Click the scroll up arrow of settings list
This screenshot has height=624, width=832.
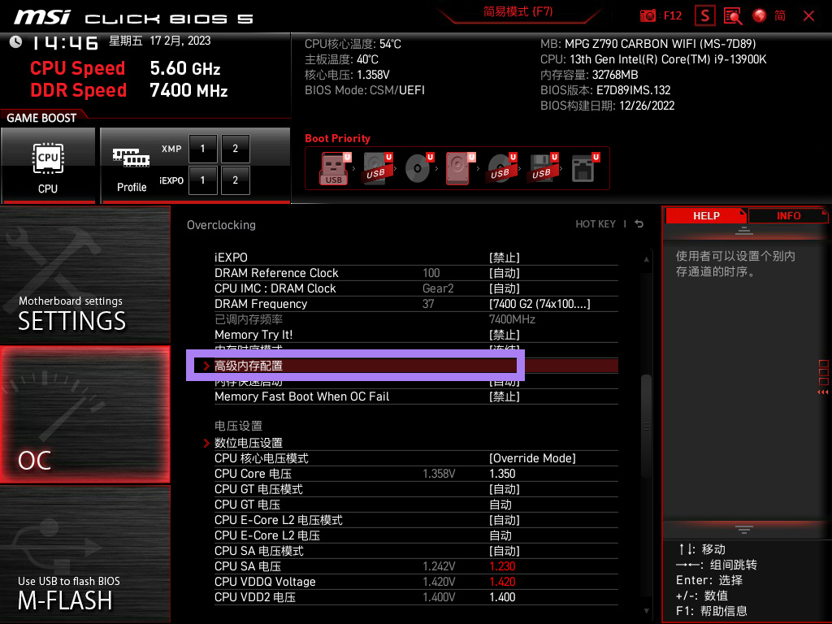click(x=646, y=259)
